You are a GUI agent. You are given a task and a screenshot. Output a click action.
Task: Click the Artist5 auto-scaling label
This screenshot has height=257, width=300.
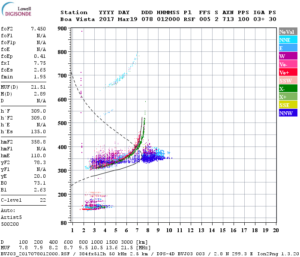click(x=11, y=218)
